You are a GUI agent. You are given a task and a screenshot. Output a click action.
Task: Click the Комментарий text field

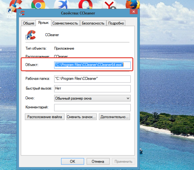click(92, 107)
